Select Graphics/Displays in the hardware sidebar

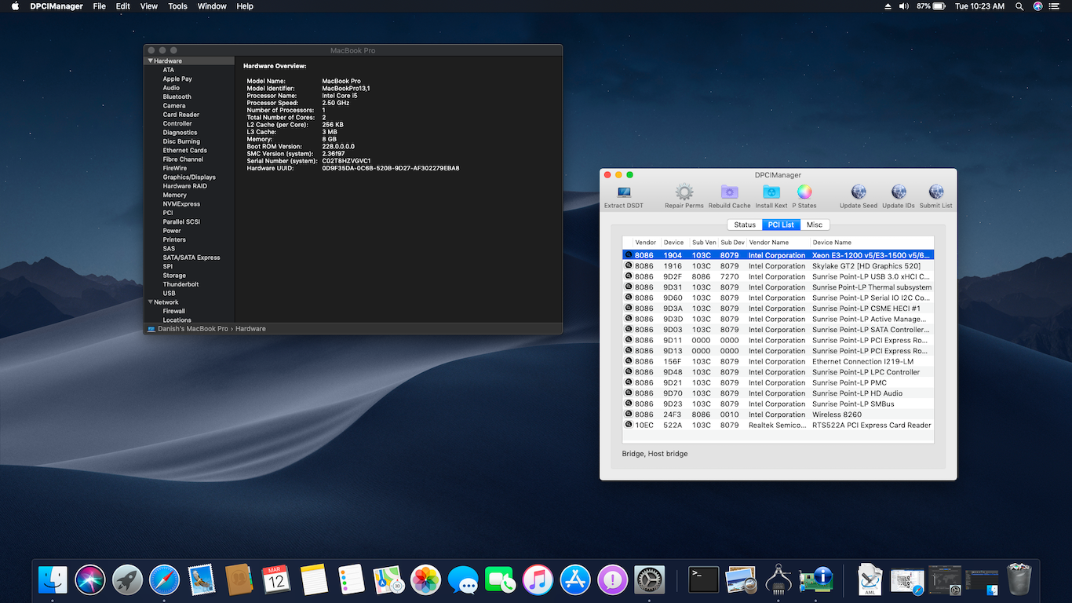(189, 177)
